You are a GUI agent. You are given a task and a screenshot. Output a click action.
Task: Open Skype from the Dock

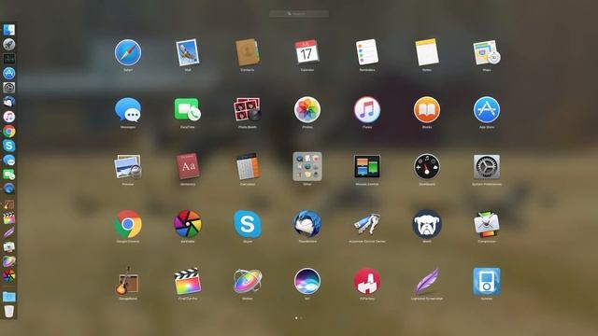coord(8,146)
